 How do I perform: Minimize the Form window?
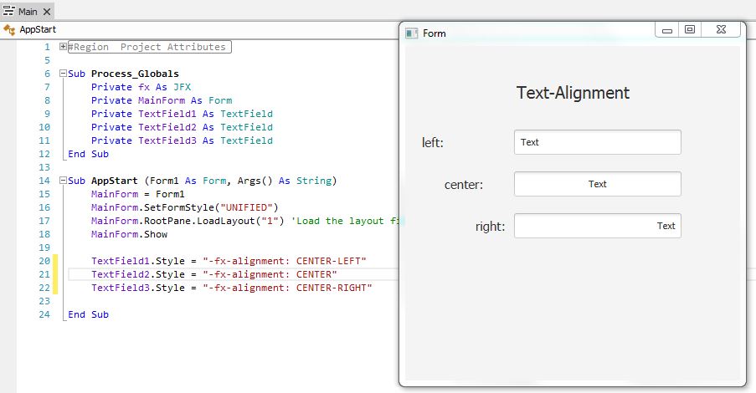[667, 30]
